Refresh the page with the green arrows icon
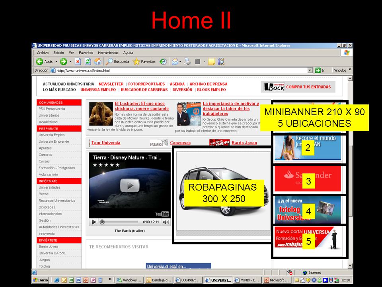 88,61
